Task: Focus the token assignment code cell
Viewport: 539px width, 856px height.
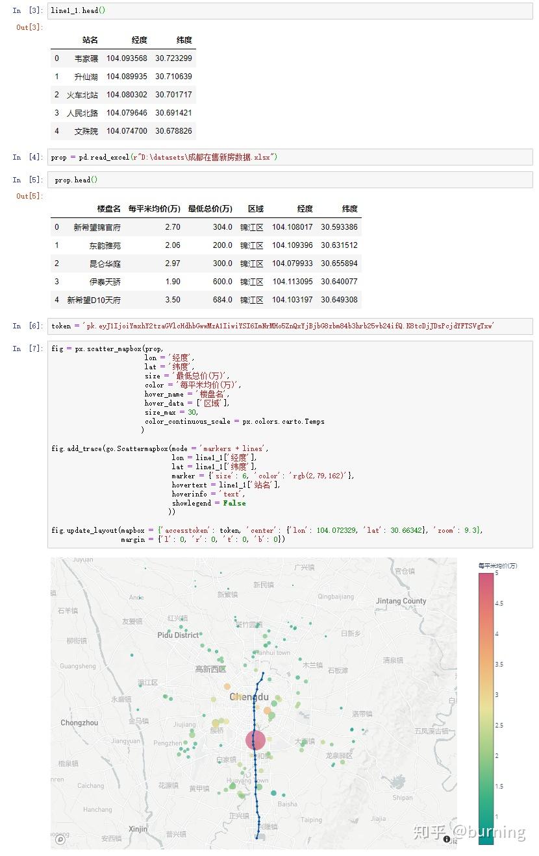Action: pos(290,326)
